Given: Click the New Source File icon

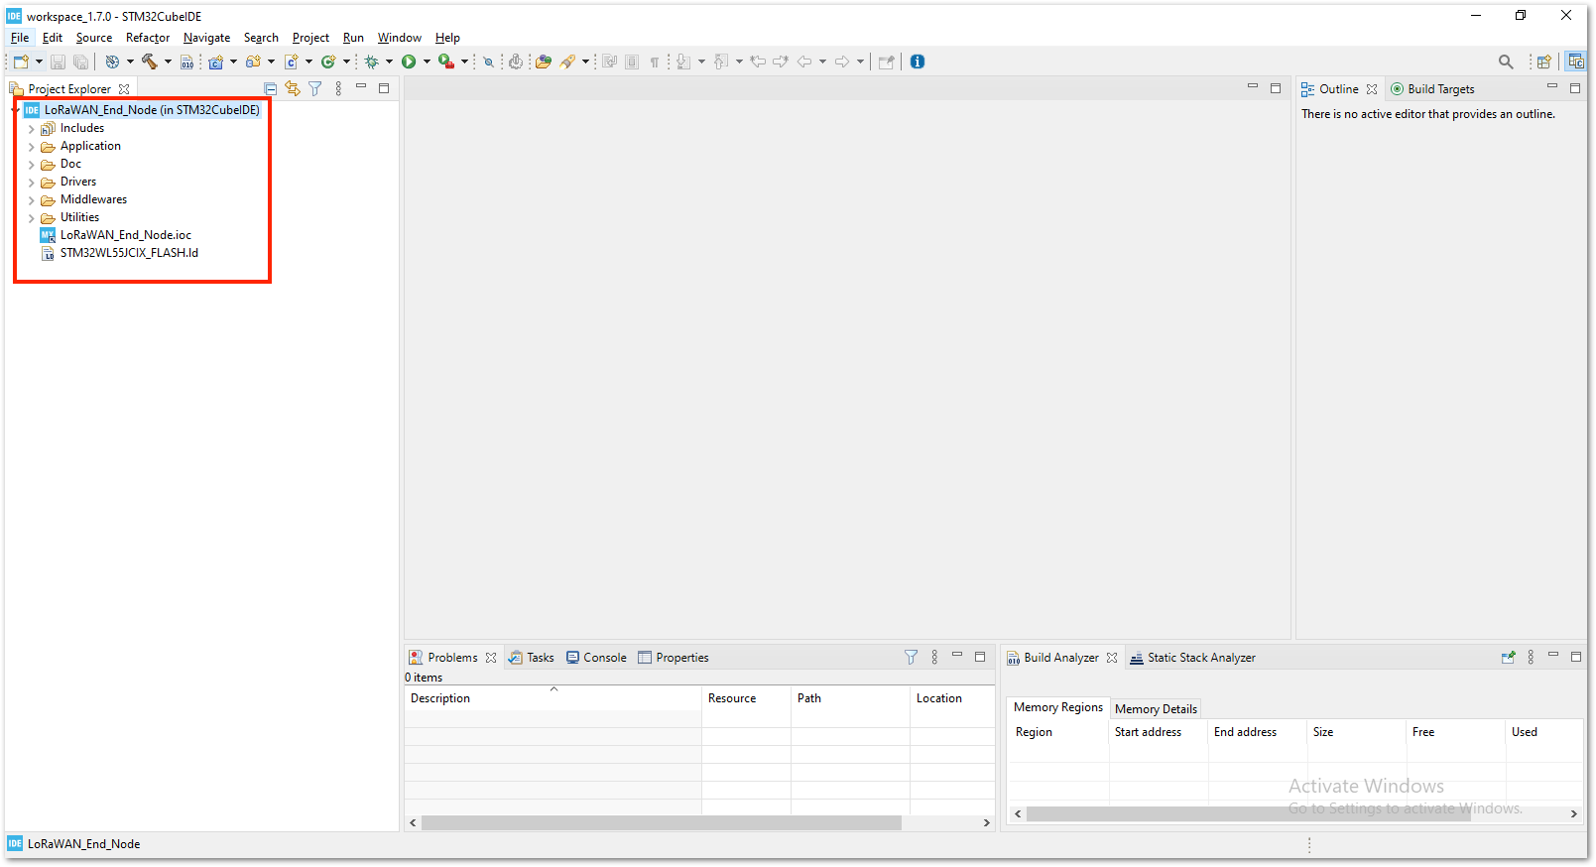Looking at the screenshot, I should (x=292, y=62).
